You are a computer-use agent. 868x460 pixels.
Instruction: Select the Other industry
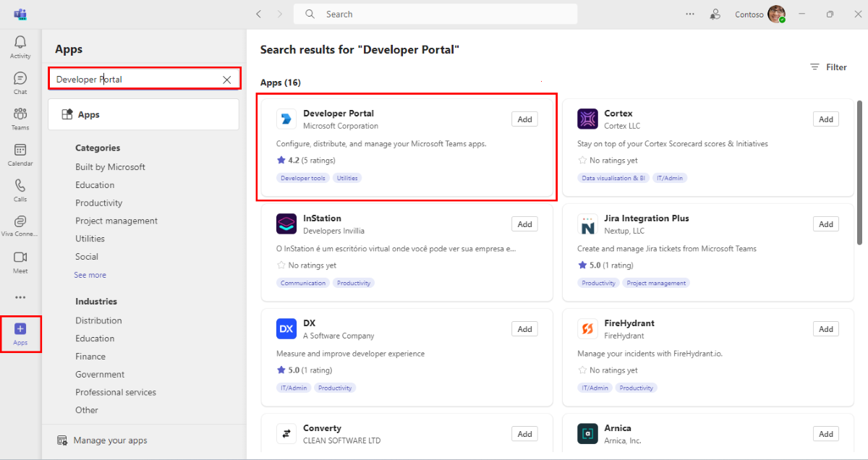coord(87,410)
